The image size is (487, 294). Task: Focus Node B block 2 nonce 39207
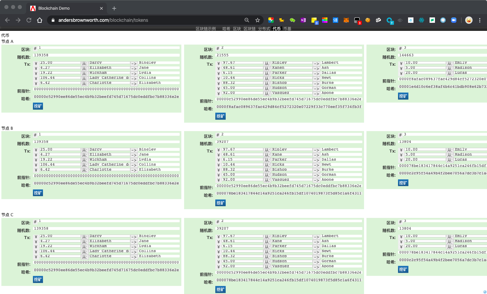289,142
